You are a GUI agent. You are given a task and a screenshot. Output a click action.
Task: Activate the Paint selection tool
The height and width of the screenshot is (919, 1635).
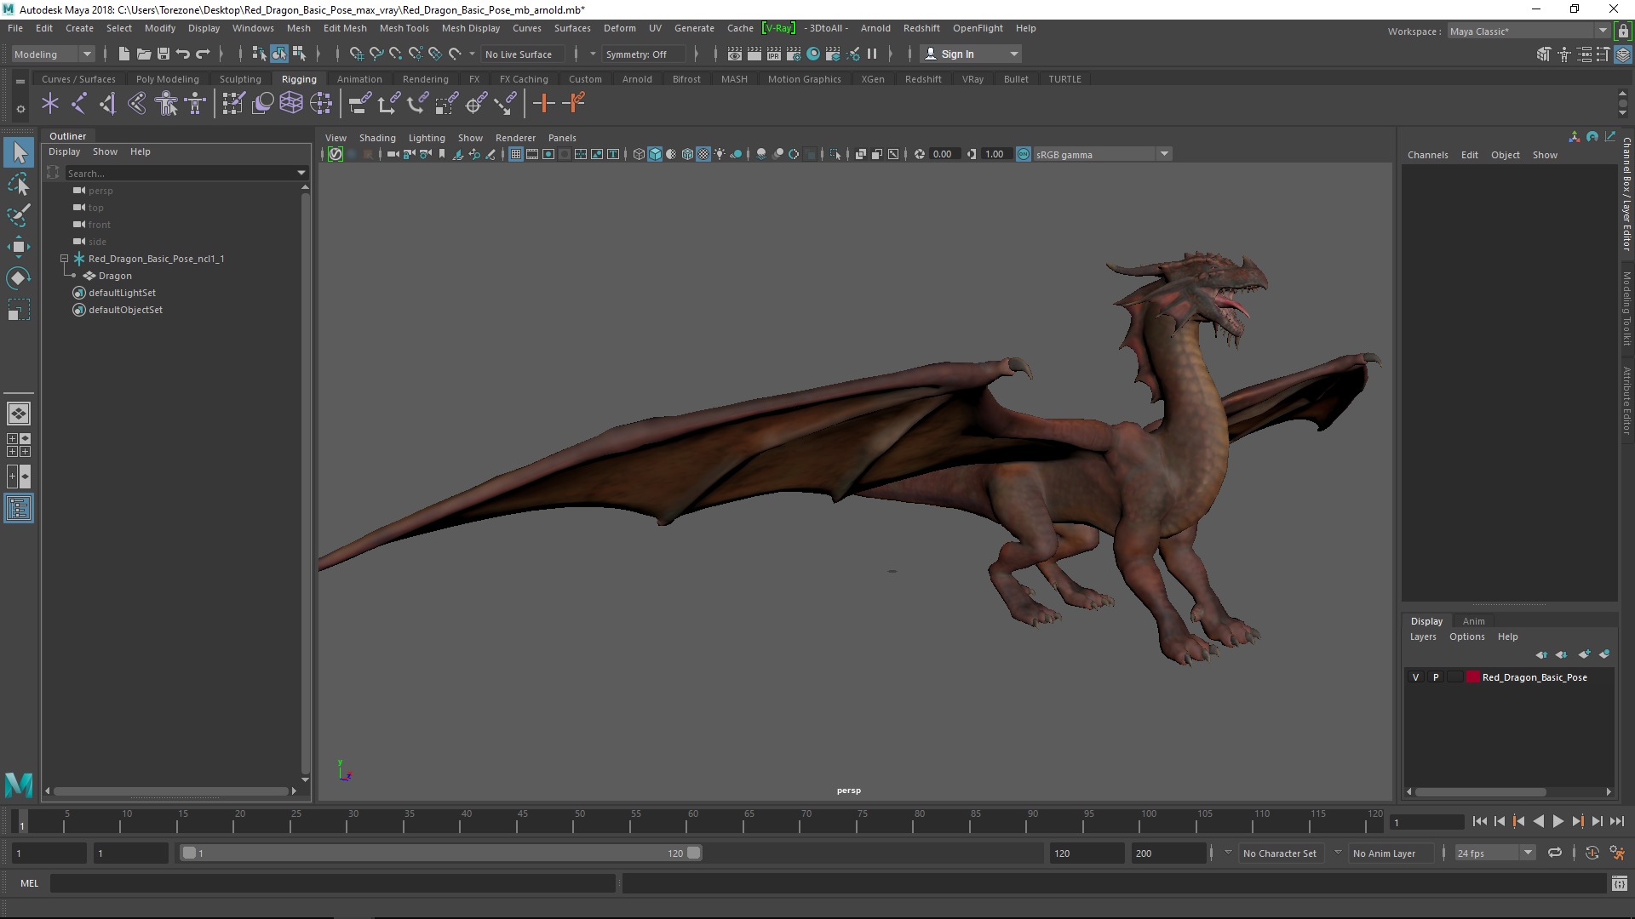tap(19, 214)
